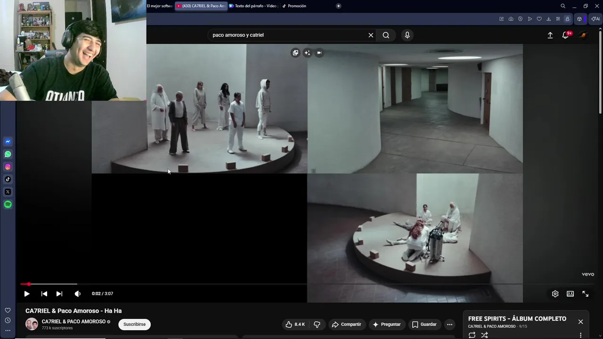Switch to the 'Promoción' TikTok tab
The image size is (603, 339).
coord(294,6)
